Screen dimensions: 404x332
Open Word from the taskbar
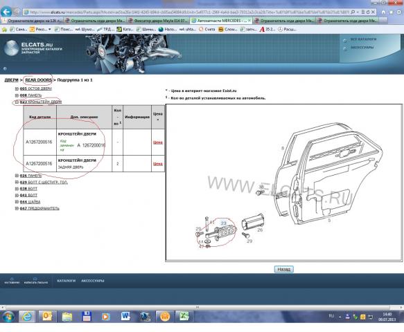pos(125,316)
